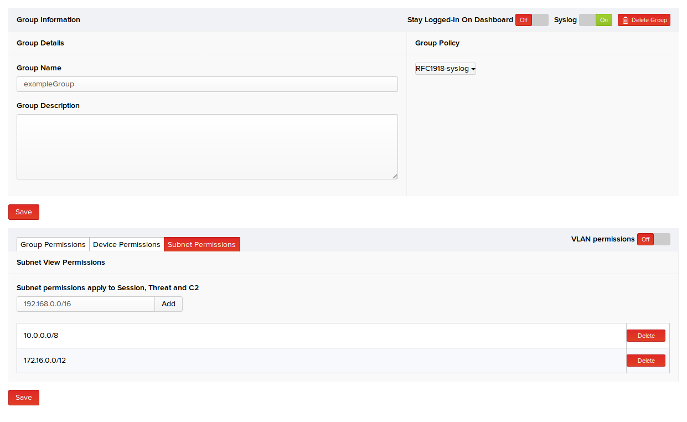Delete the 10.0.0.0/8 subnet
Screen dimensions: 687x422
tap(646, 336)
